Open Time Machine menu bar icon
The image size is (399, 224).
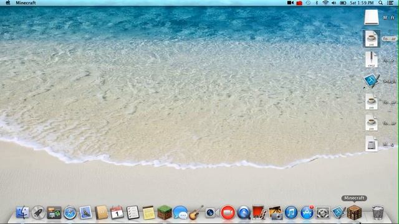tap(308, 2)
